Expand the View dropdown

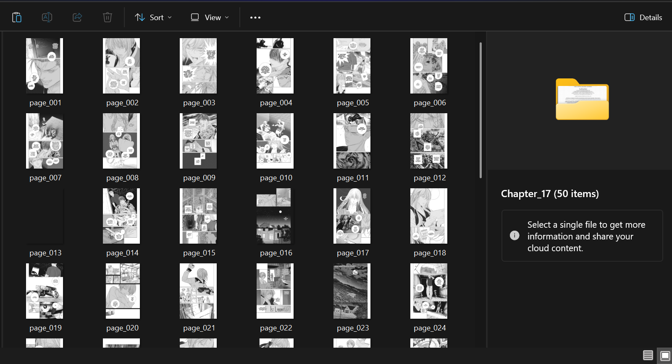pyautogui.click(x=210, y=17)
